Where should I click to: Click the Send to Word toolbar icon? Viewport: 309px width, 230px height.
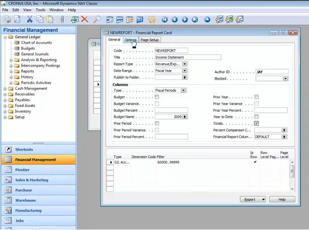[219, 19]
